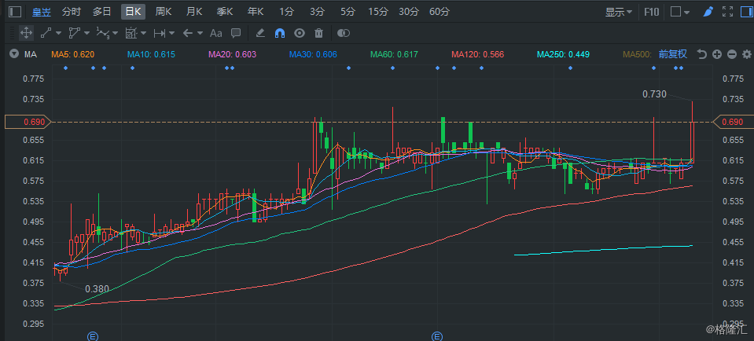Click the MA20: 0.603 value
Viewport: 754px width, 341px height.
click(x=232, y=54)
